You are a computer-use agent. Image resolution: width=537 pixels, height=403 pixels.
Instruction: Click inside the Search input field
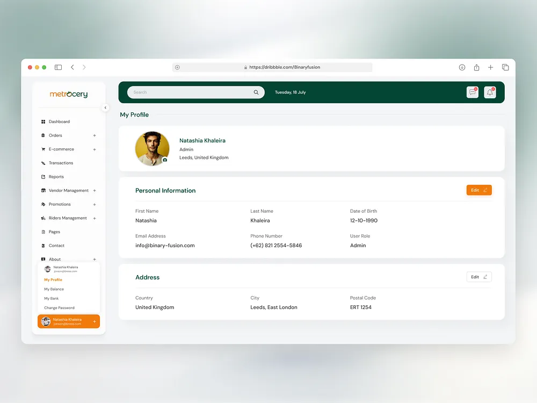[x=188, y=92]
